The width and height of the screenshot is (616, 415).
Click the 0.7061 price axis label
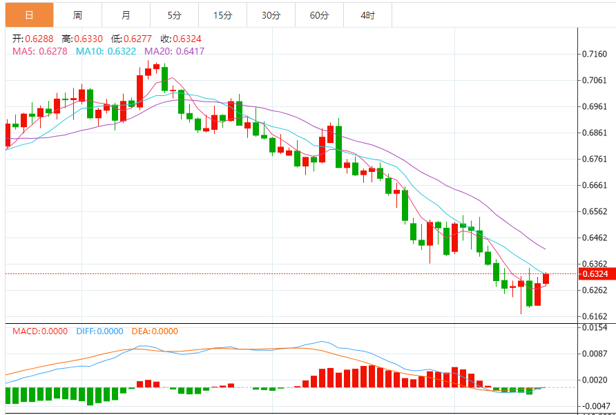595,80
